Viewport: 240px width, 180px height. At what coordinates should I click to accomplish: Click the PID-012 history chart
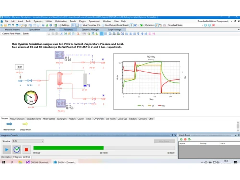pos(151,82)
